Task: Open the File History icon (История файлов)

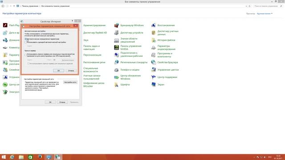Action: pos(153,40)
